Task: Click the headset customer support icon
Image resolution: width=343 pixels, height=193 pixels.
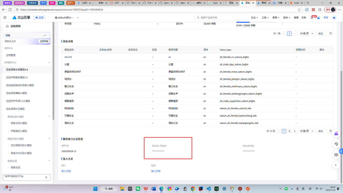Action: (x=336, y=144)
